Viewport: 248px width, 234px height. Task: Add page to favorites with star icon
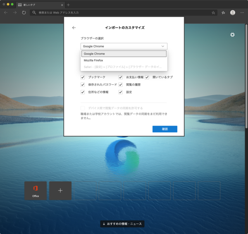(x=213, y=13)
